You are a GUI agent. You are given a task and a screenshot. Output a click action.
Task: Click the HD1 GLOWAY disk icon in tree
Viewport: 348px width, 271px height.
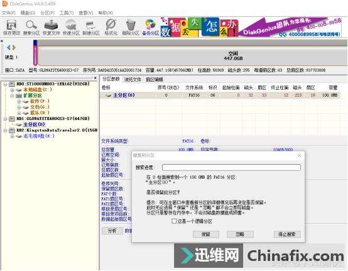pos(12,119)
